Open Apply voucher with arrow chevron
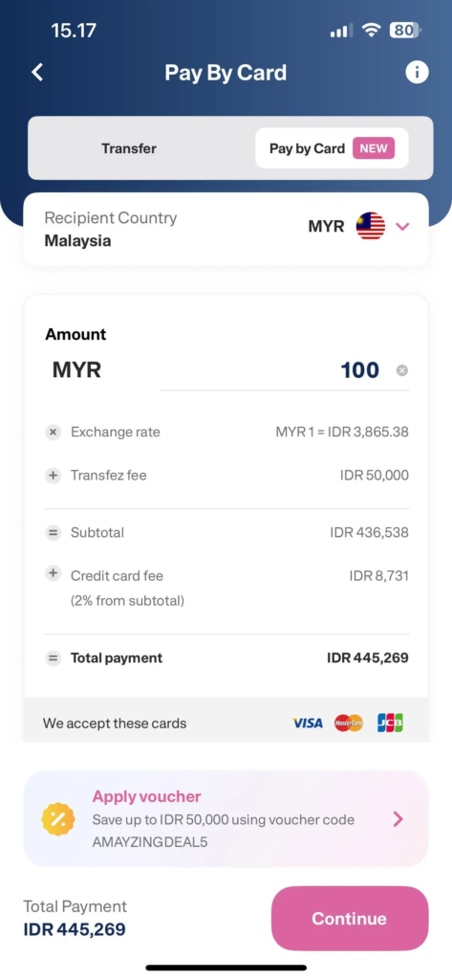Screen dimensions: 452x980 click(398, 819)
